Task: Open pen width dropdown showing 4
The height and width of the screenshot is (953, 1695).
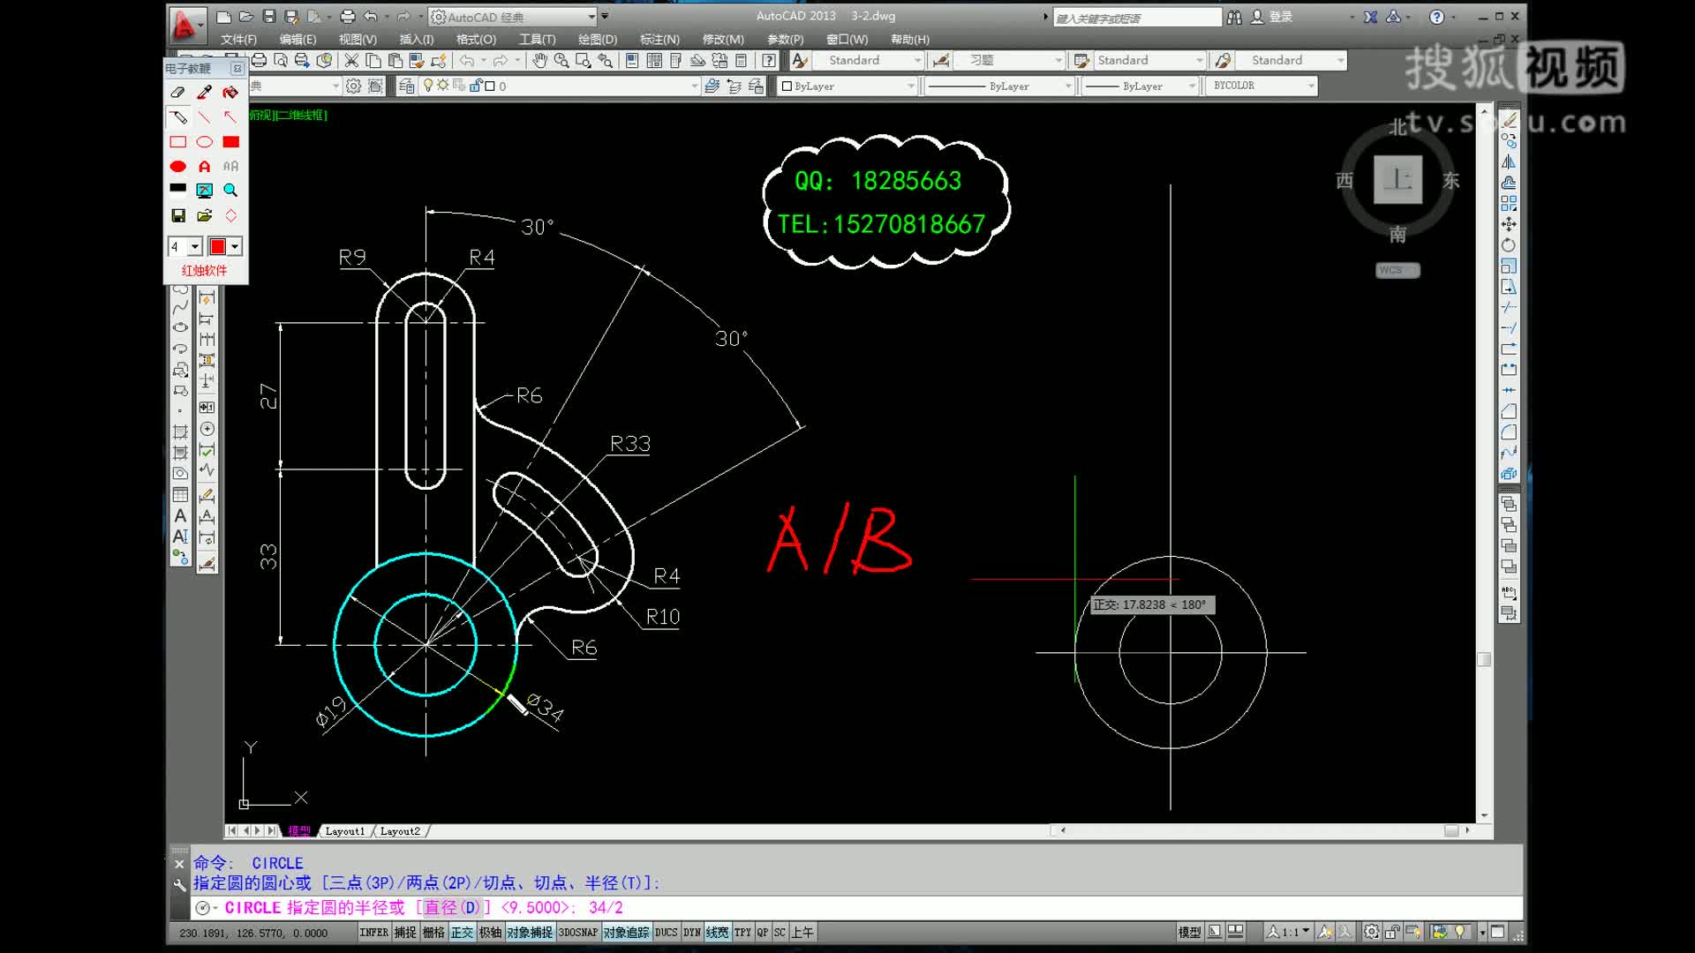Action: 195,247
